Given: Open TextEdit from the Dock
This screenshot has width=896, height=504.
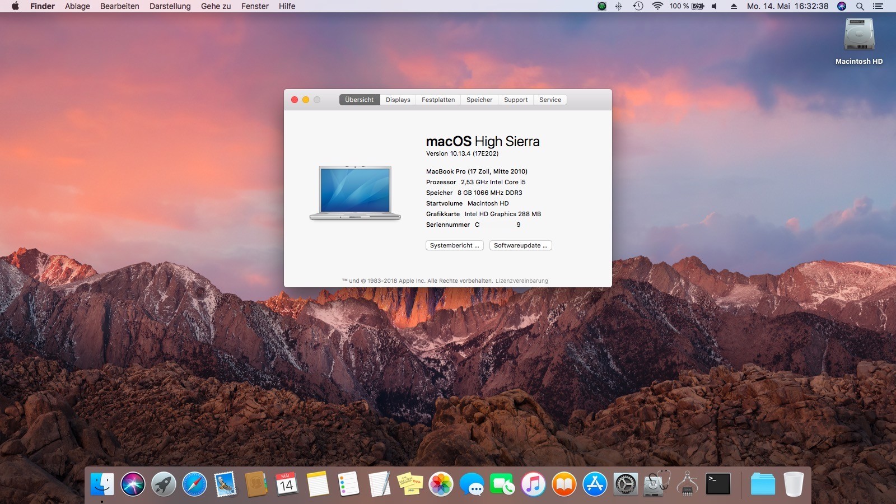Looking at the screenshot, I should (379, 484).
